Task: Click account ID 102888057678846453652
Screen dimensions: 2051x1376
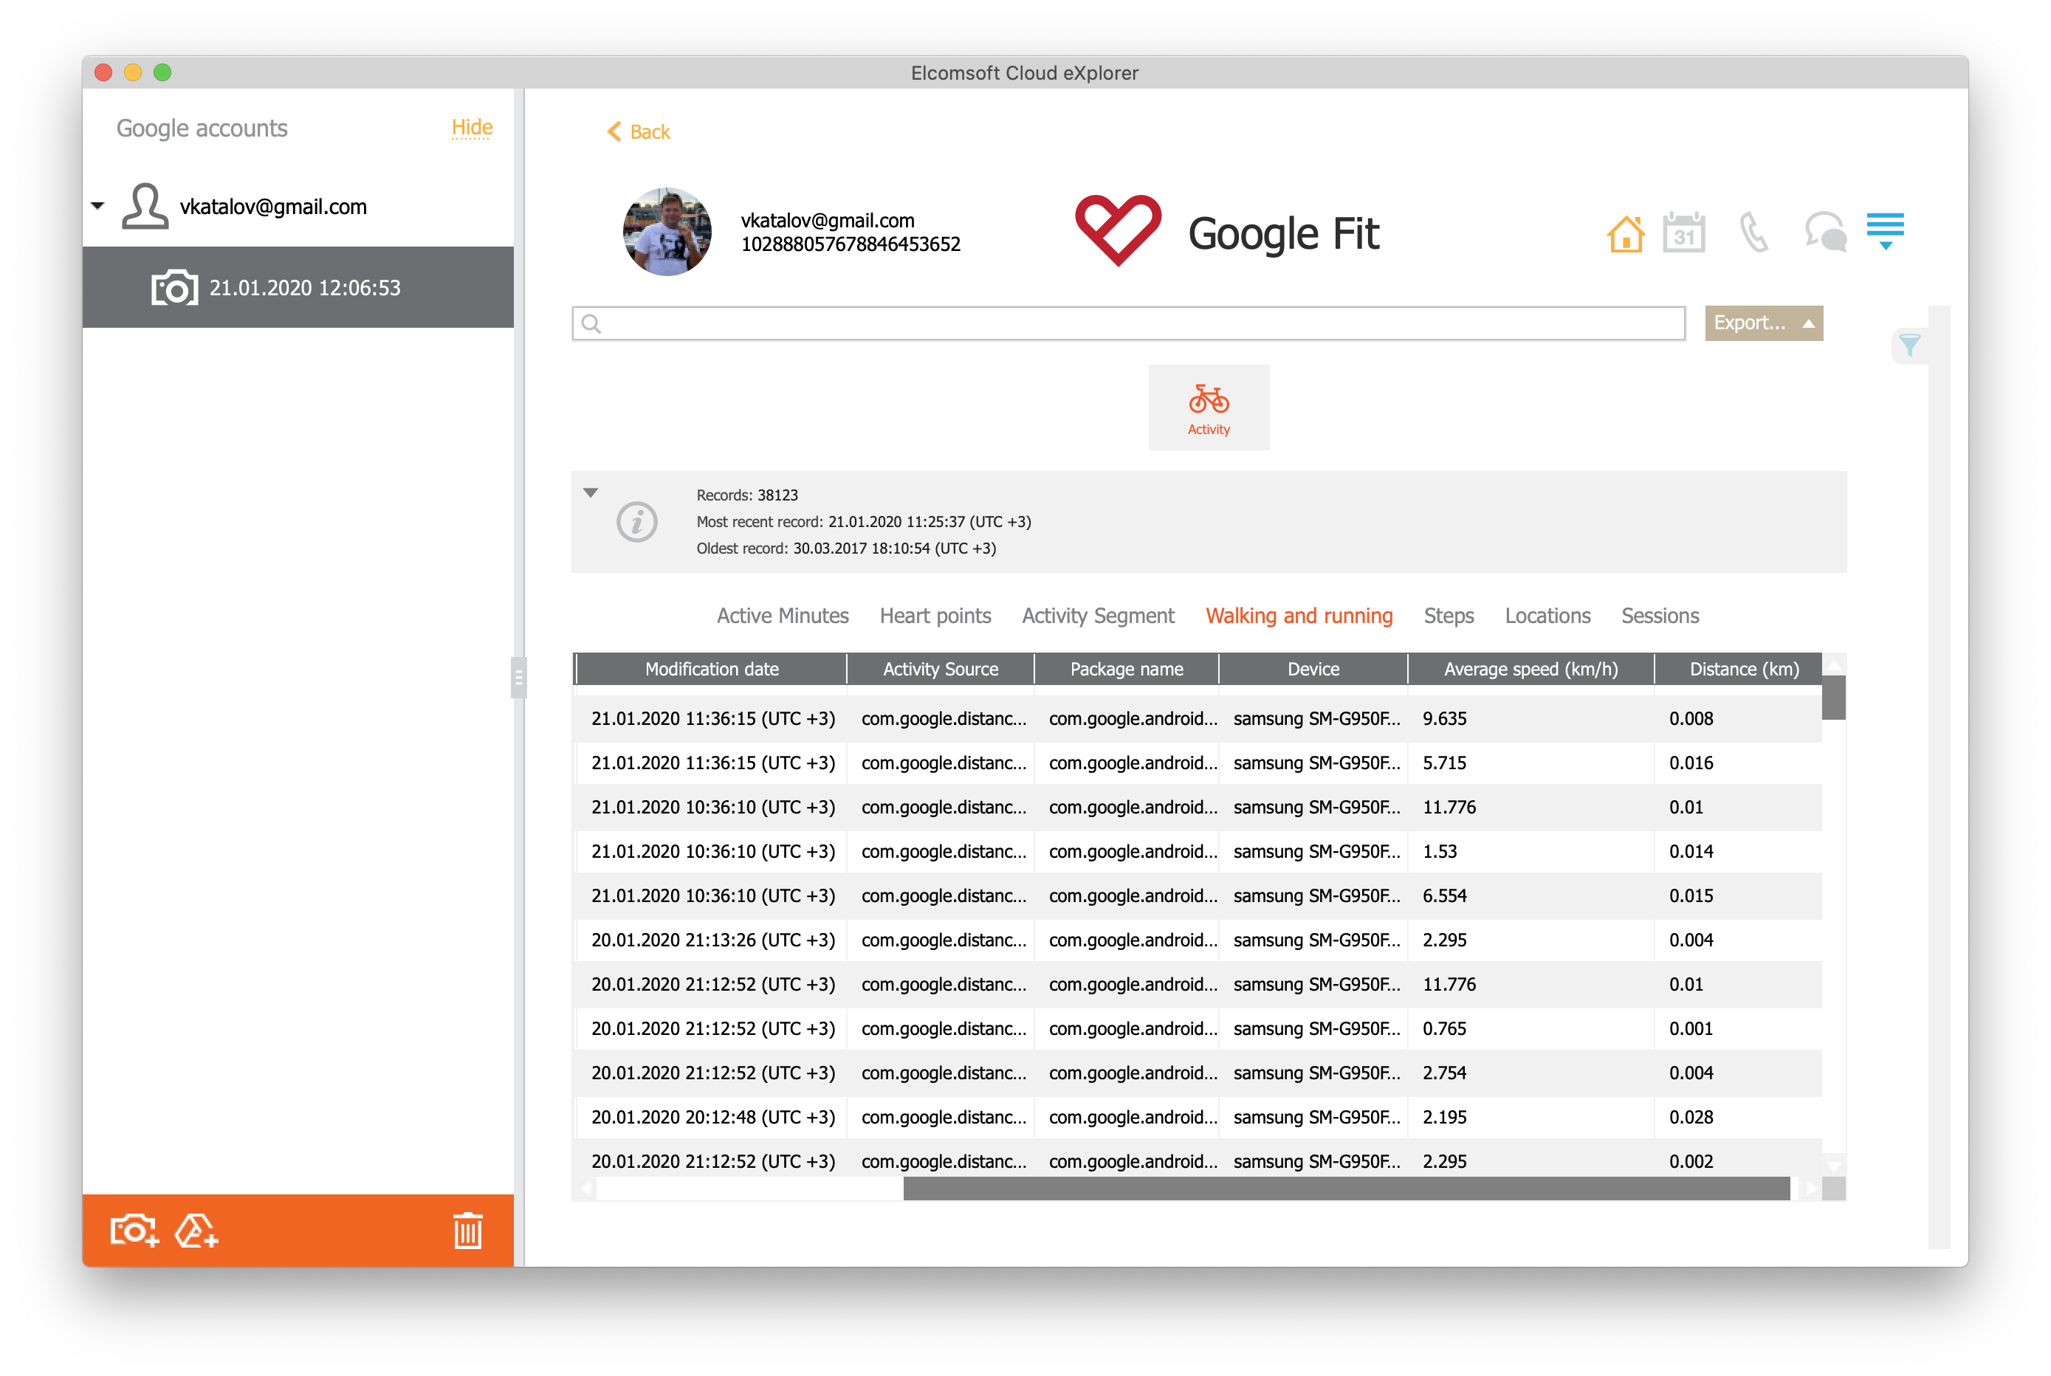Action: click(851, 244)
